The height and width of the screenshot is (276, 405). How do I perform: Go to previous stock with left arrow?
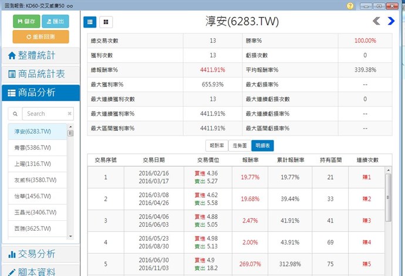(377, 22)
